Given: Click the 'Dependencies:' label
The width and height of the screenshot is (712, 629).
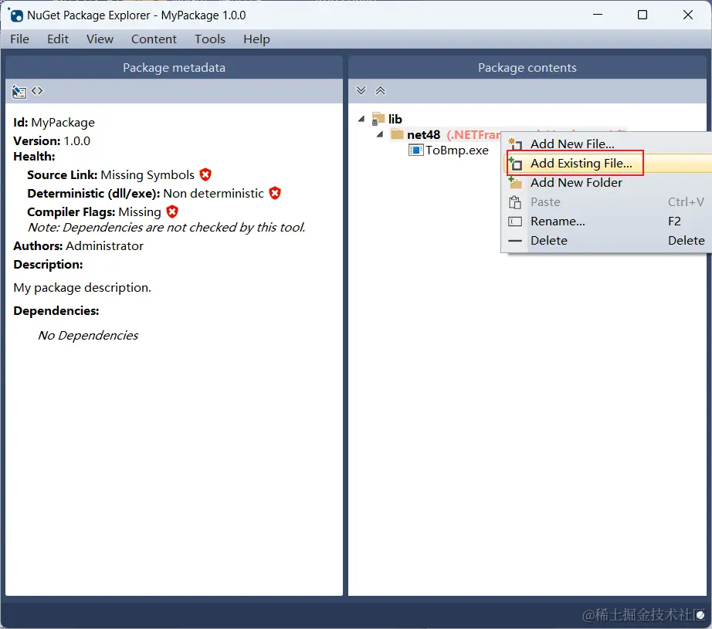Looking at the screenshot, I should [x=56, y=311].
